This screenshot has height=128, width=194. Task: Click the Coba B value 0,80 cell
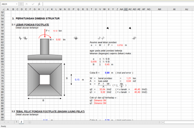[107, 73]
